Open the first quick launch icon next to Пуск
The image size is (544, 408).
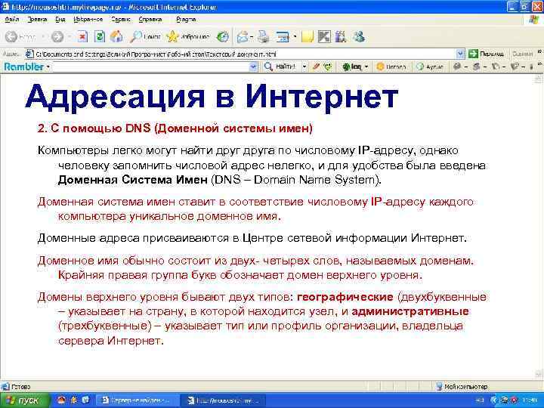click(x=61, y=400)
